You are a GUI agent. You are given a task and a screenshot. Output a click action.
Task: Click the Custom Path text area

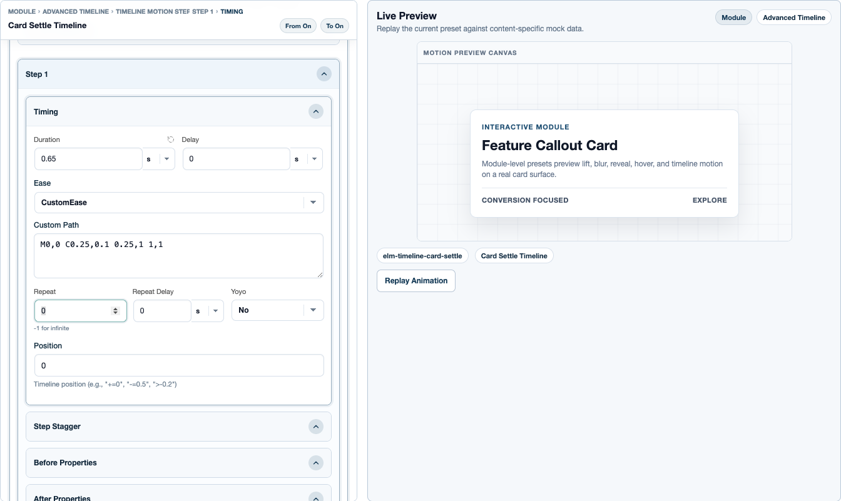coord(179,256)
